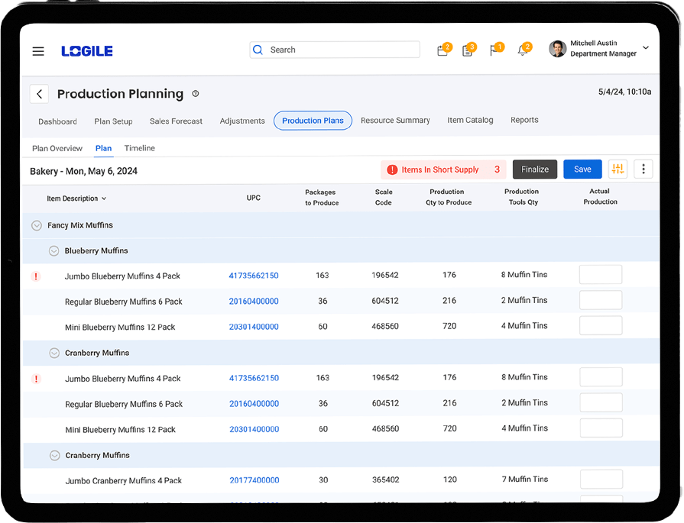Screen dimensions: 684x523
Task: Collapse the Fancy Mix Muffins group
Action: (x=37, y=225)
